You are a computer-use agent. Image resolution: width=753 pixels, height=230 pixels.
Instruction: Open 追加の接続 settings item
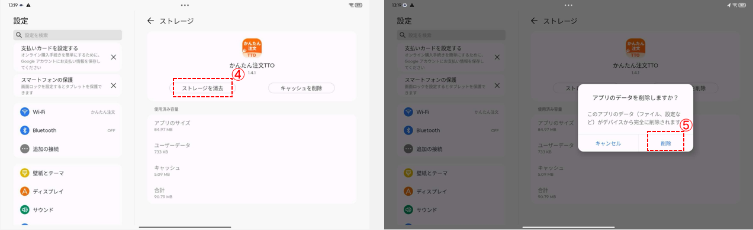[x=68, y=149]
